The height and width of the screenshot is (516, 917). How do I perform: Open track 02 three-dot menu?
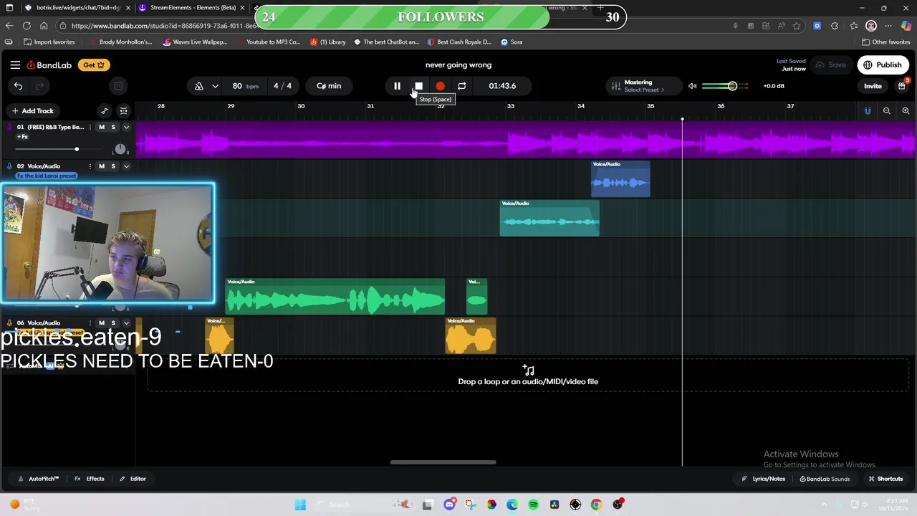coord(90,166)
